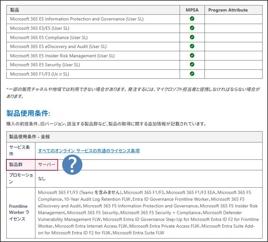Select Microsoft 365 E5 eDiscovery and Audit text

pos(58,46)
